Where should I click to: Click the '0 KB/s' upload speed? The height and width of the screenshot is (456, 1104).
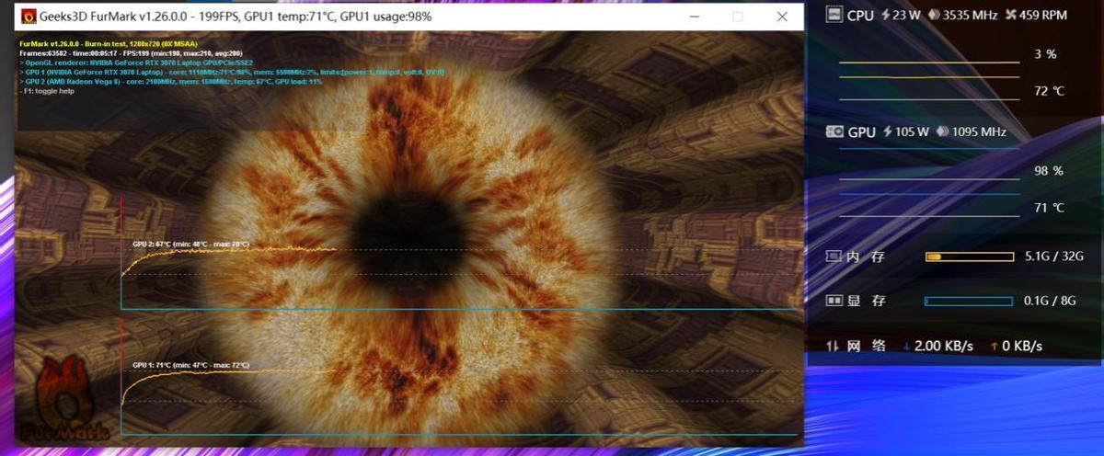coord(1023,346)
